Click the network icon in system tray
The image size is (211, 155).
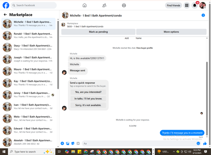[186, 152]
